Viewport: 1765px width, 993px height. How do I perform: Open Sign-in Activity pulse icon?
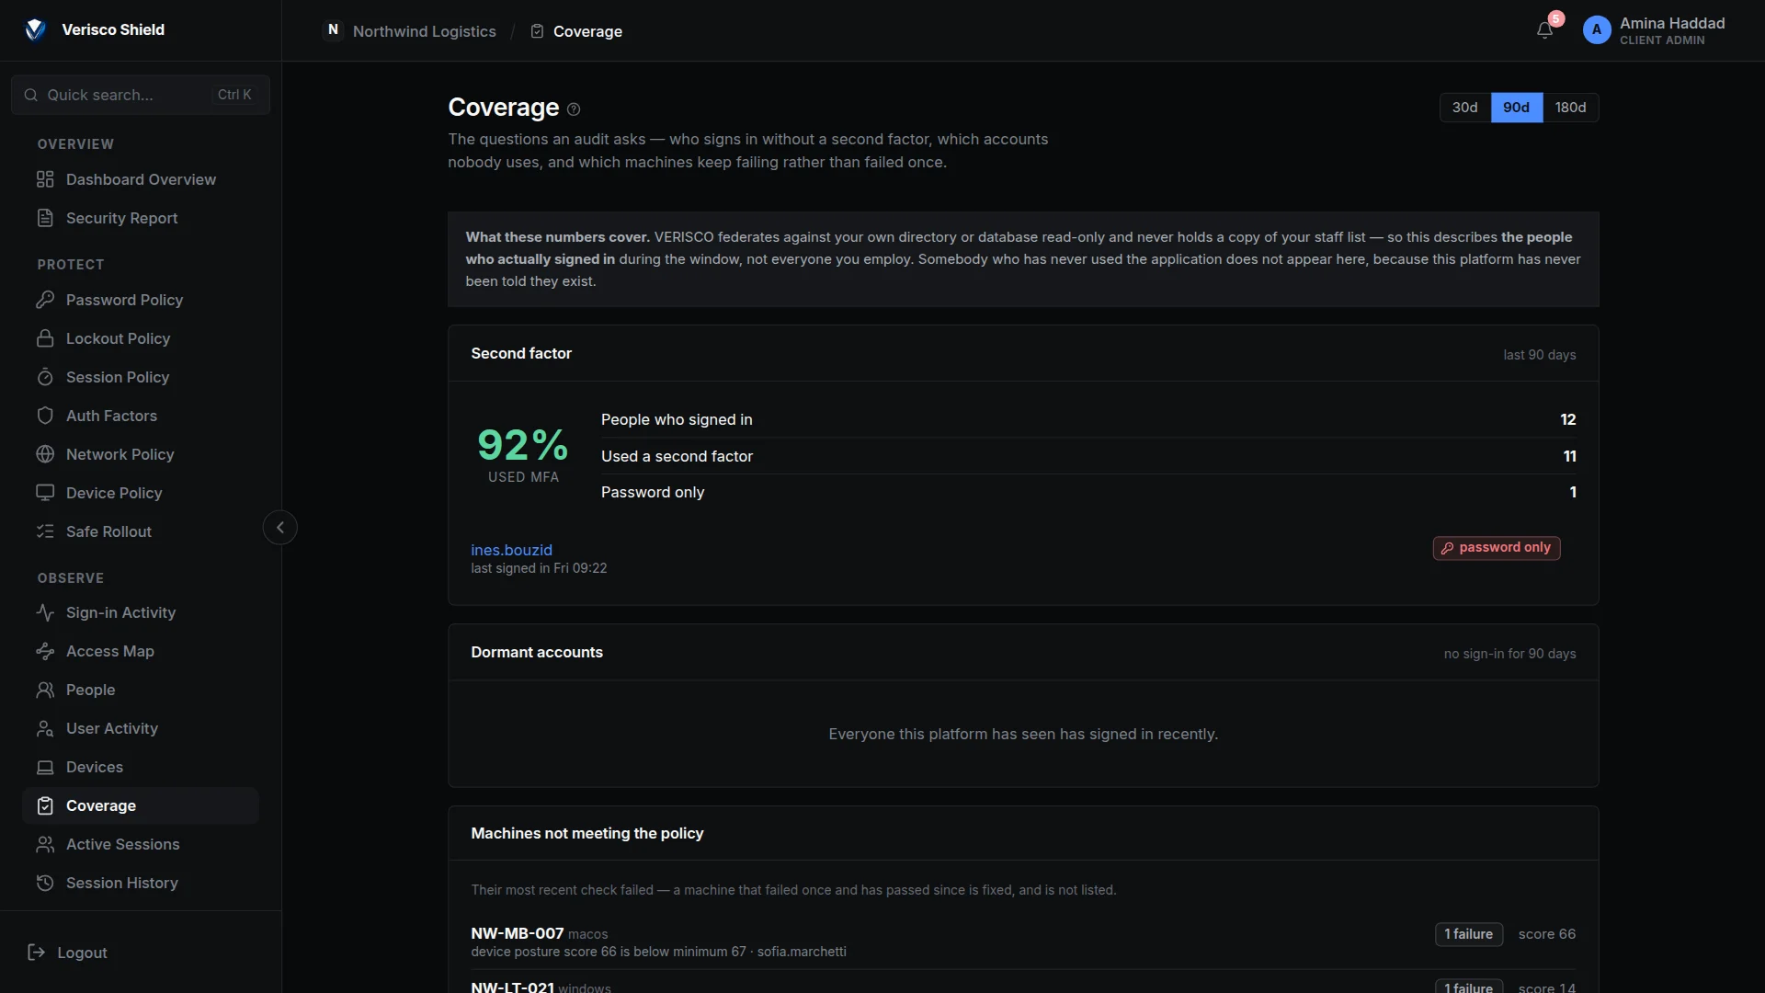(45, 612)
